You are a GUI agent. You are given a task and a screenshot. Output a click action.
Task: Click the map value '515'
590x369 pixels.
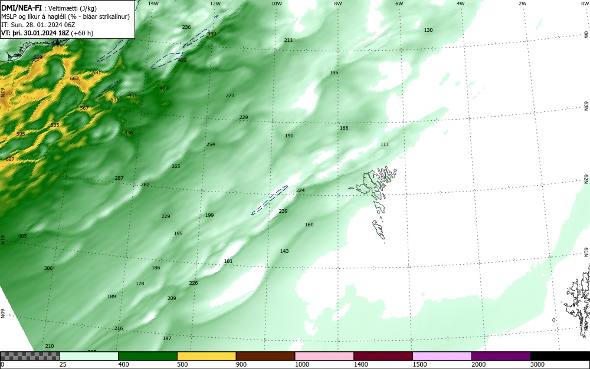point(115,100)
